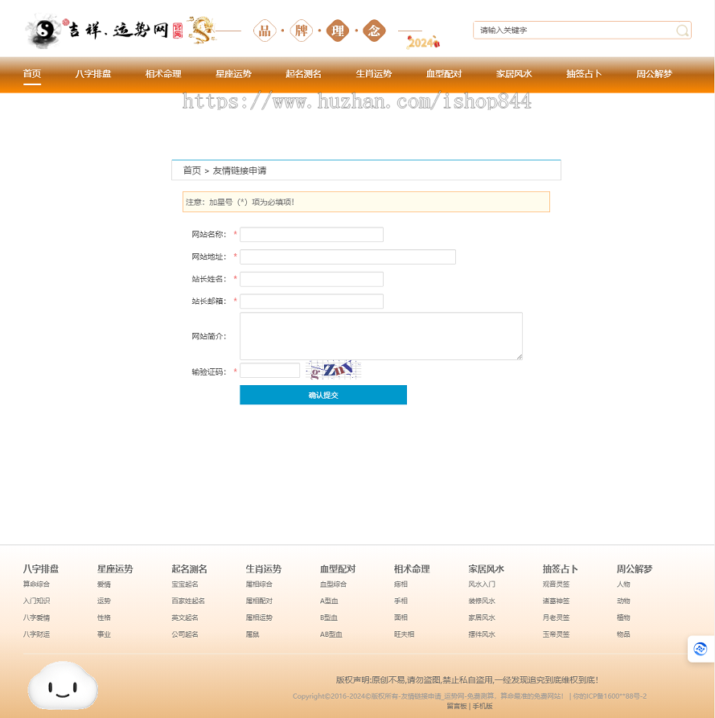
Task: Open the 手机版 link at page bottom
Action: click(x=483, y=706)
